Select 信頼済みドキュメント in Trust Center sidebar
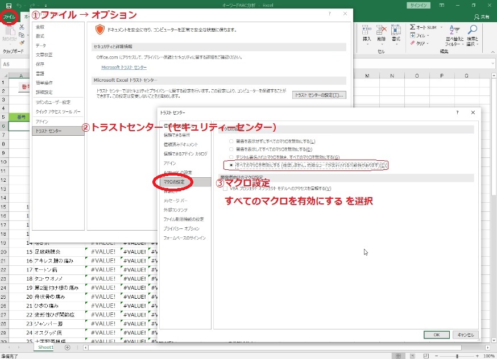Image resolution: width=497 pixels, height=359 pixels. (x=185, y=144)
